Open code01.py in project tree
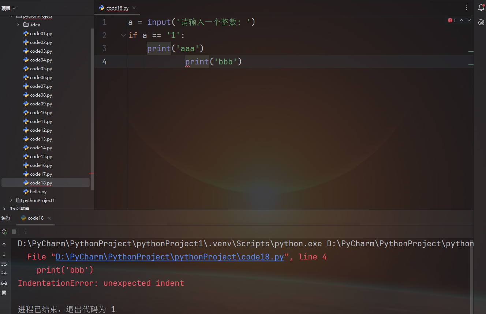 [x=41, y=34]
